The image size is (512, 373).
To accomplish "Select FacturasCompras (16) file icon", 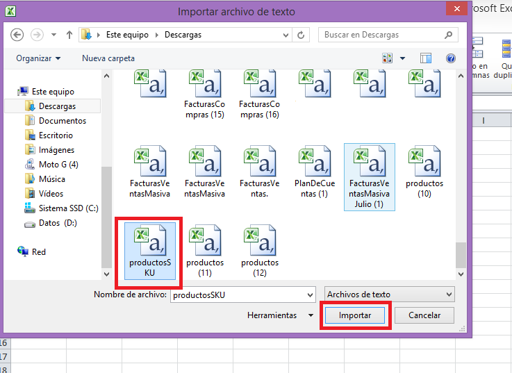I will coord(260,84).
